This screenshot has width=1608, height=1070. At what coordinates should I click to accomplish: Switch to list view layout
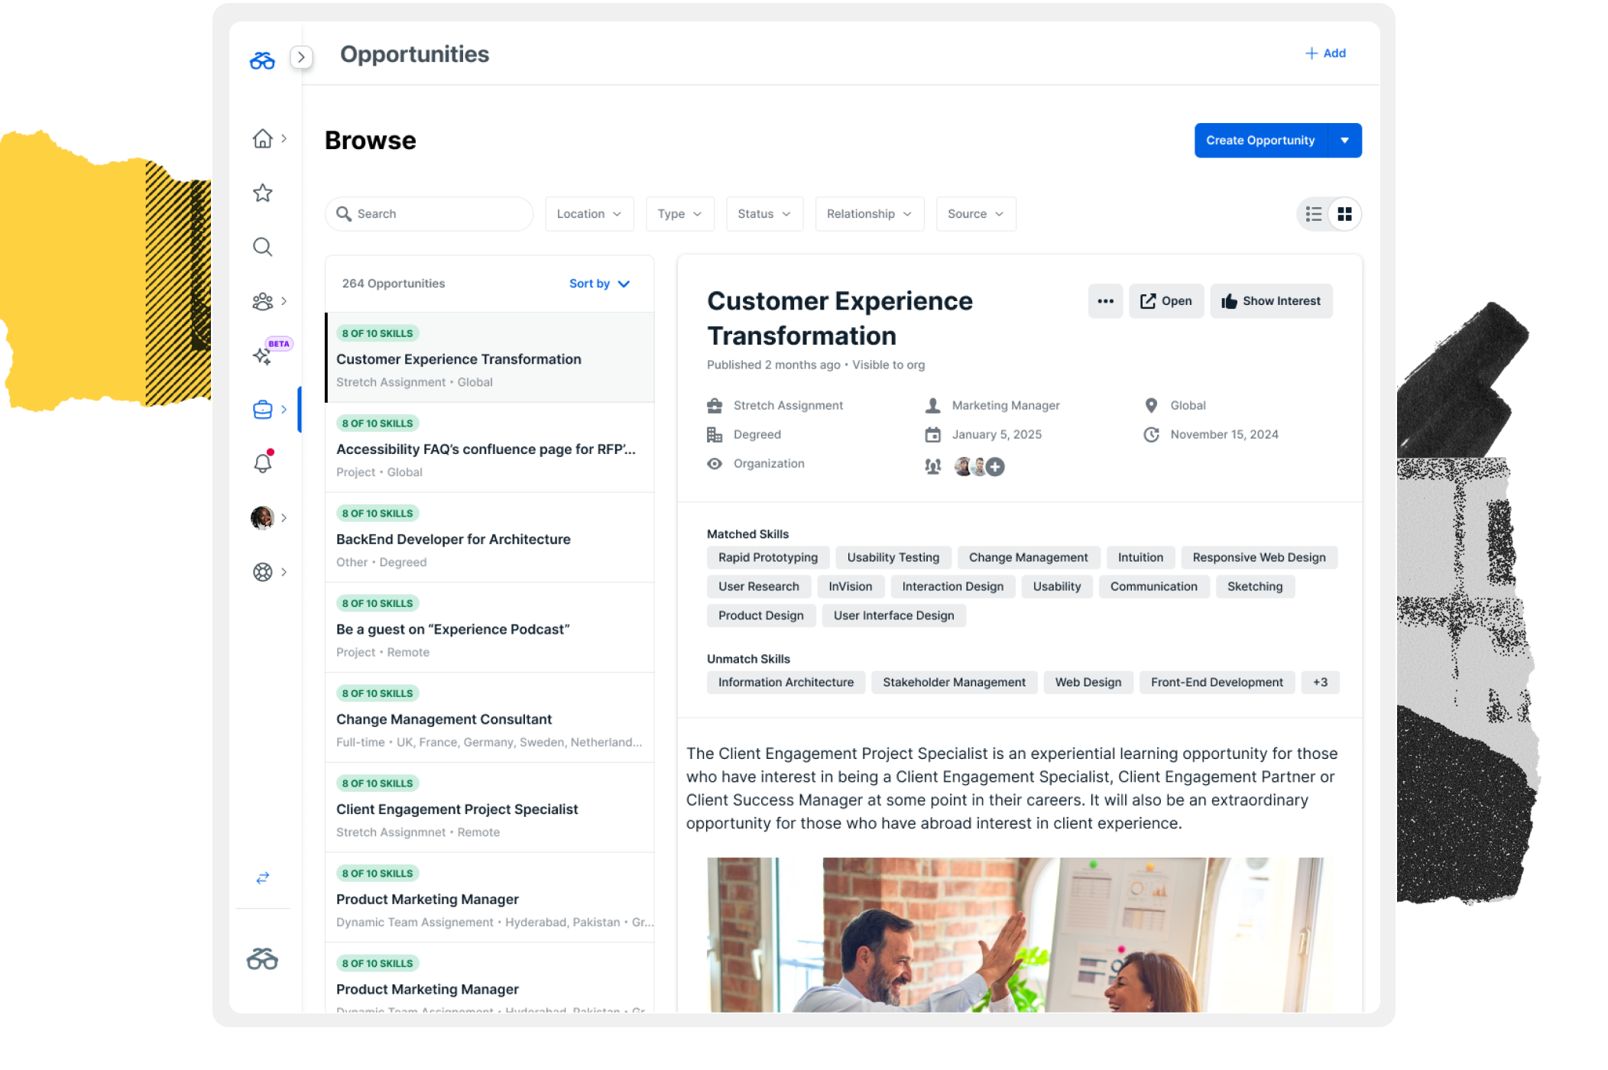coord(1314,214)
